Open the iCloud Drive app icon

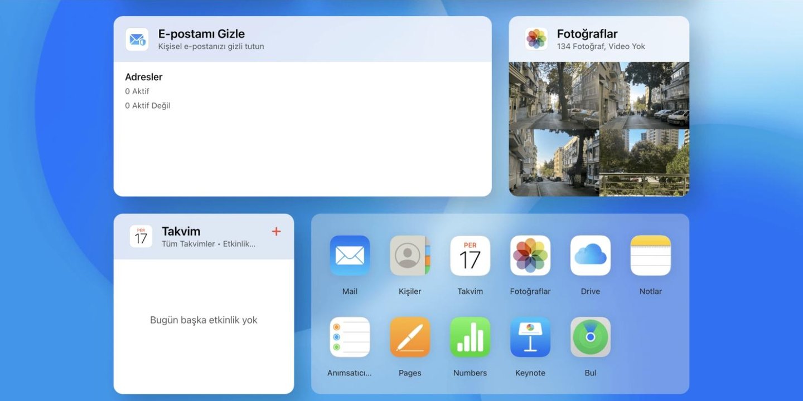[x=591, y=256]
